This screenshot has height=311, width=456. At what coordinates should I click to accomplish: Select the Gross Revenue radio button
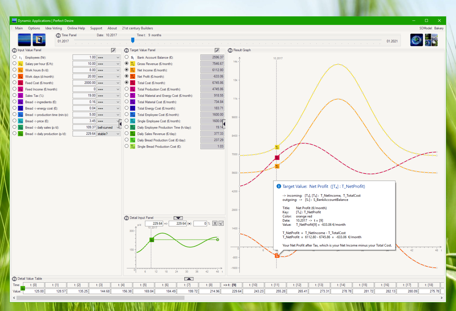(x=127, y=64)
